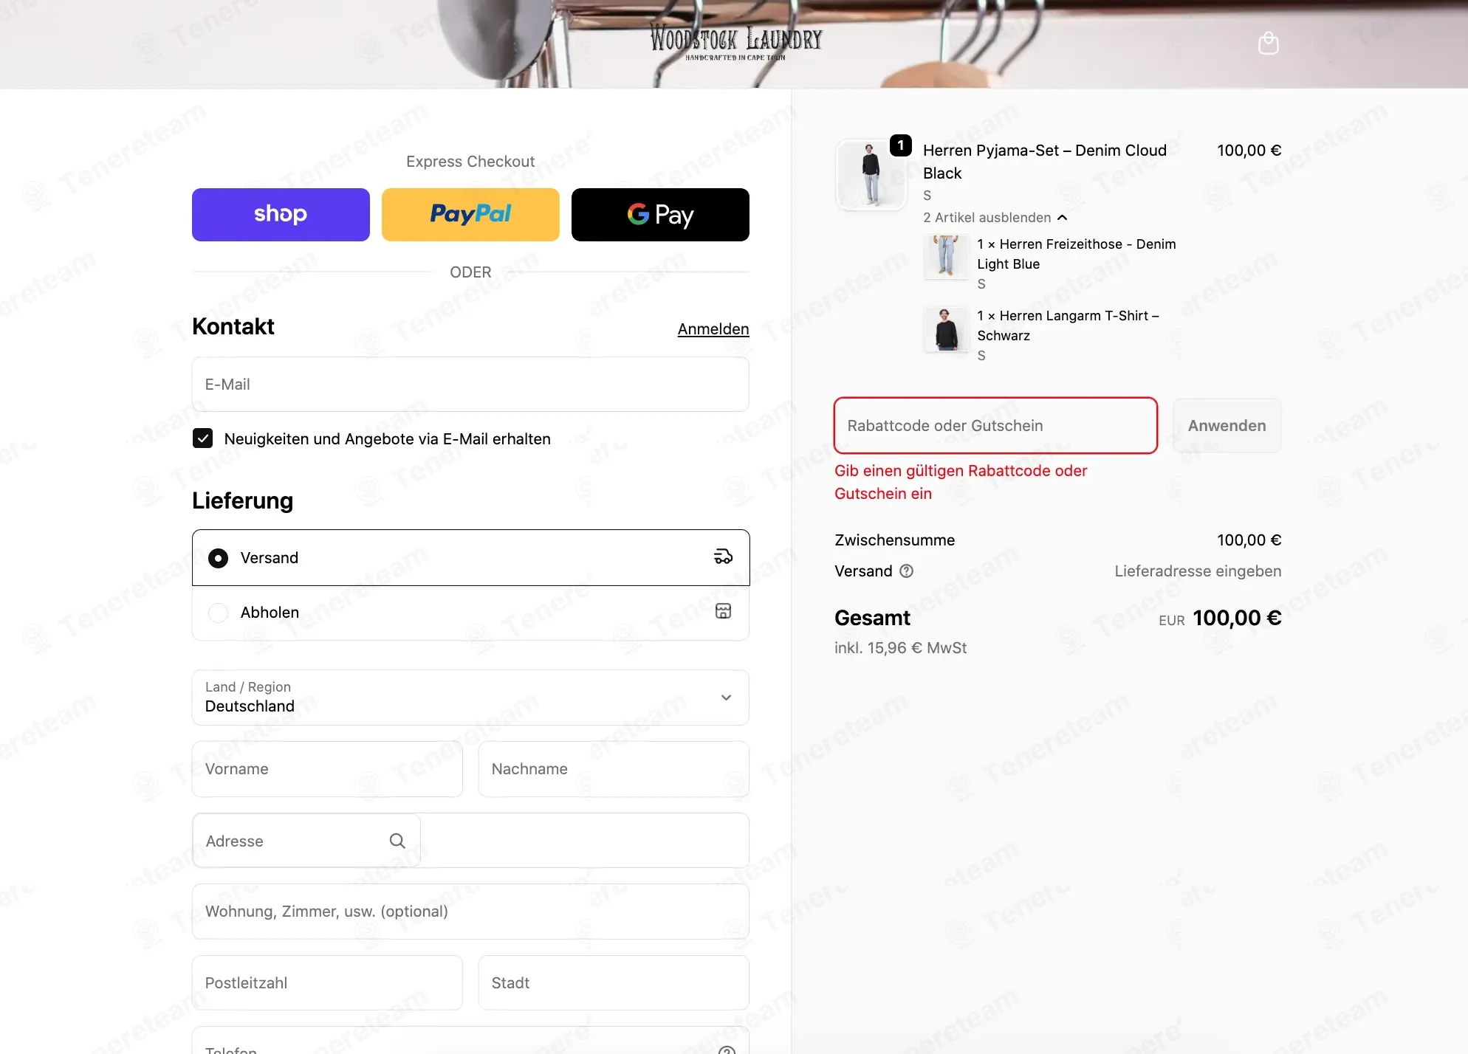This screenshot has height=1054, width=1468.
Task: Pay with the Google Pay express button
Action: click(x=660, y=215)
